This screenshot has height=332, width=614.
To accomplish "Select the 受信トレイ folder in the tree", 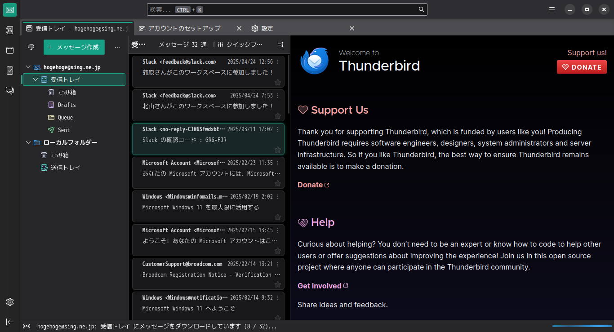I will 74,80.
